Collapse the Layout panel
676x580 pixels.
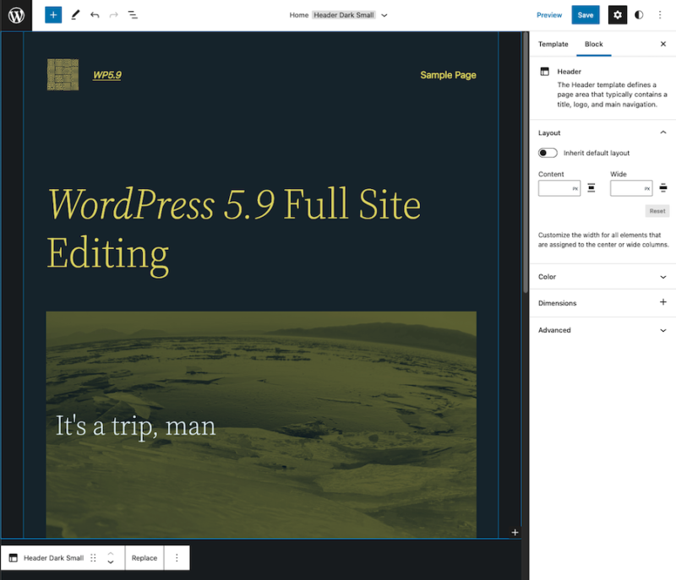click(x=662, y=133)
